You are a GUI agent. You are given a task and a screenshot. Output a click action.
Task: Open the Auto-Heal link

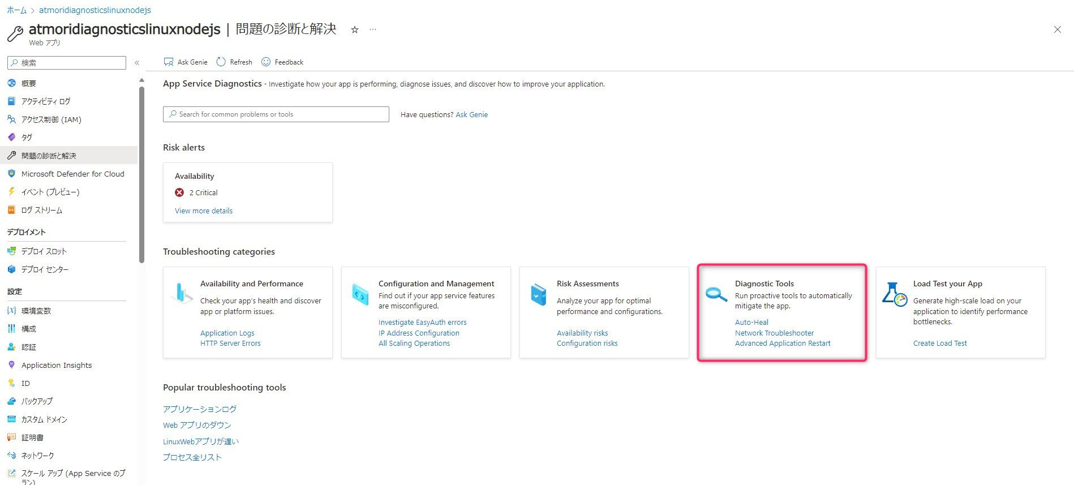751,323
